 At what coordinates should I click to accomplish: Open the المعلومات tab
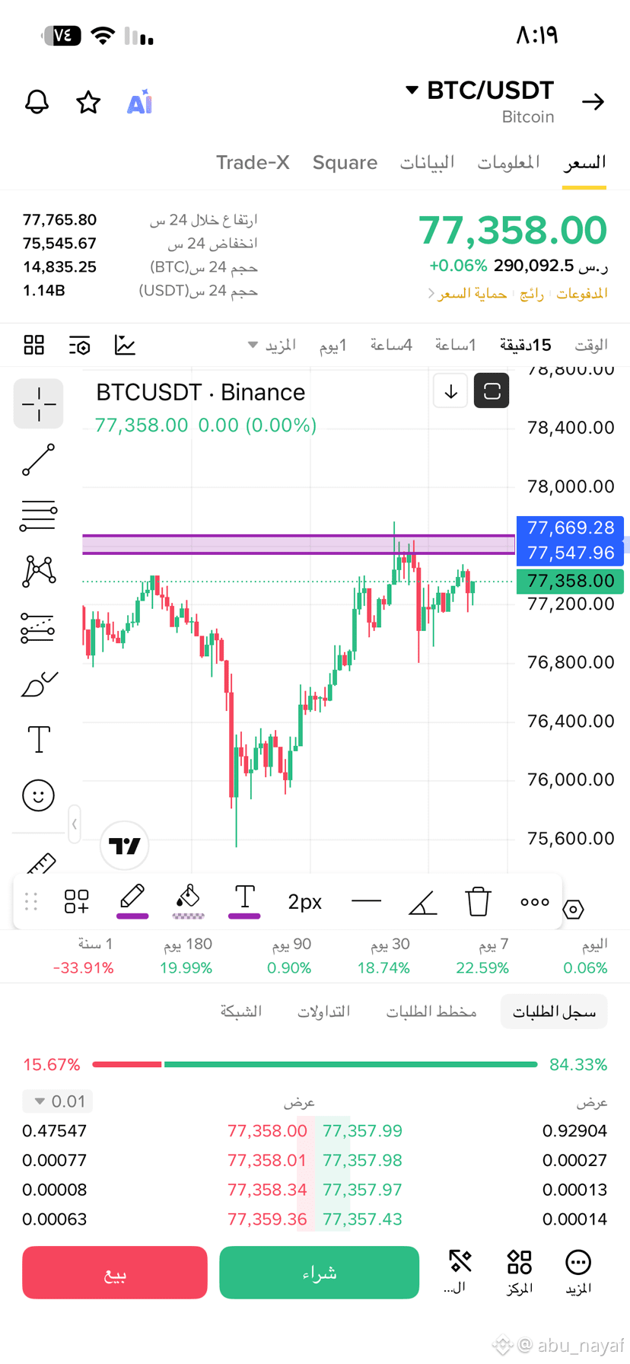(x=508, y=162)
